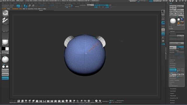Toggle Edit mode button
Image resolution: width=187 pixels, height=105 pixels.
pos(18,6)
